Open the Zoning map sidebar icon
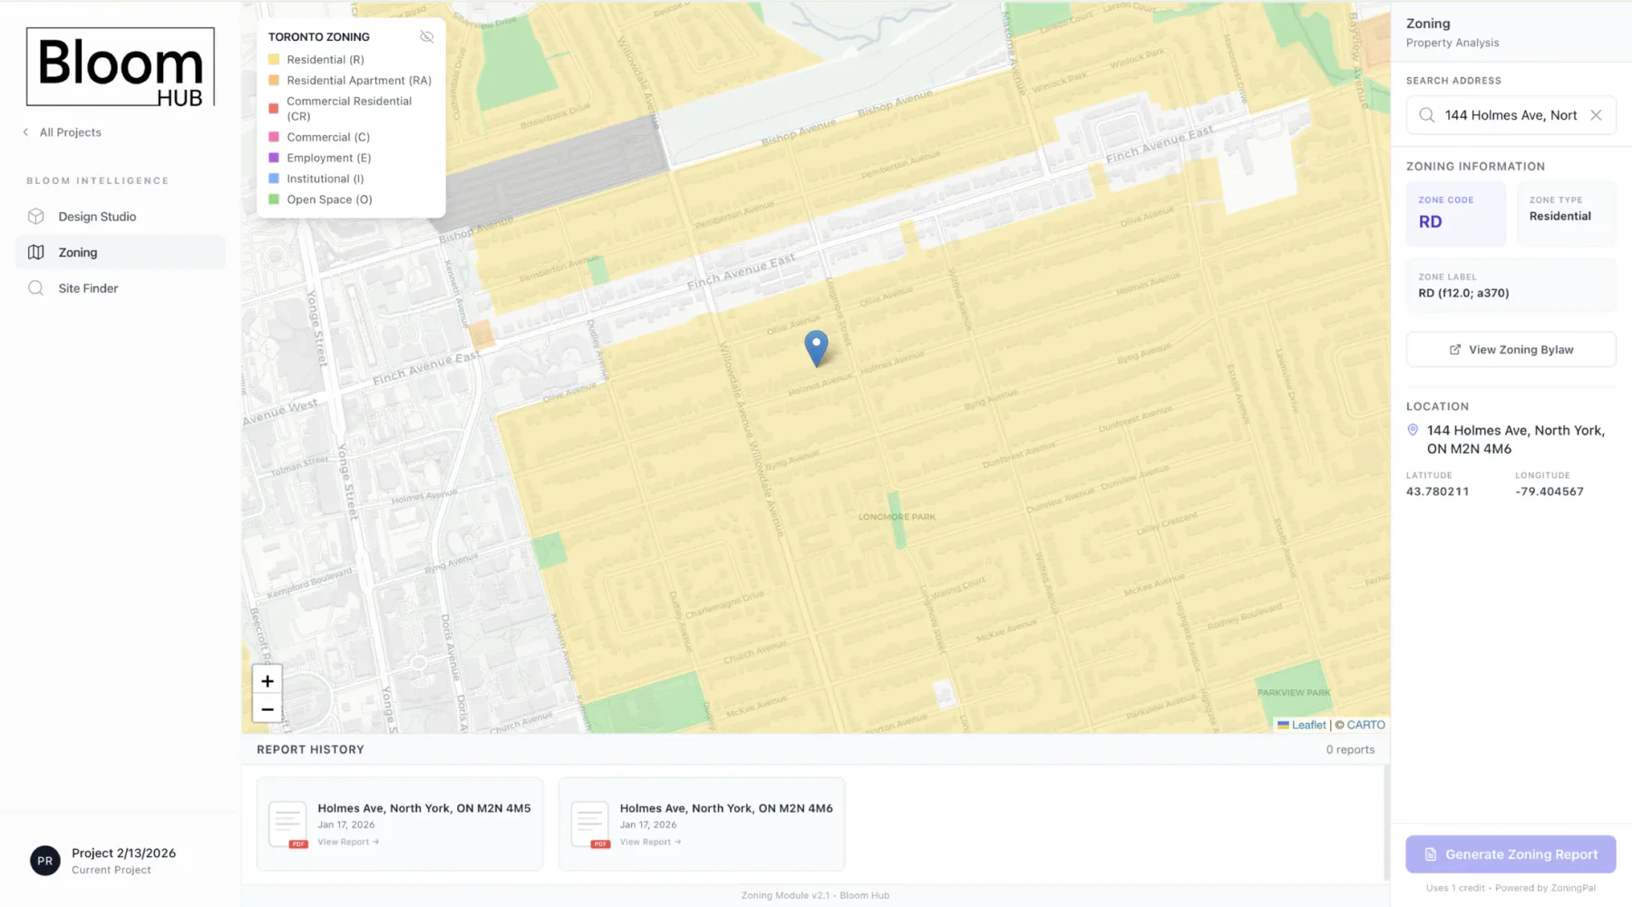This screenshot has width=1632, height=907. [35, 251]
